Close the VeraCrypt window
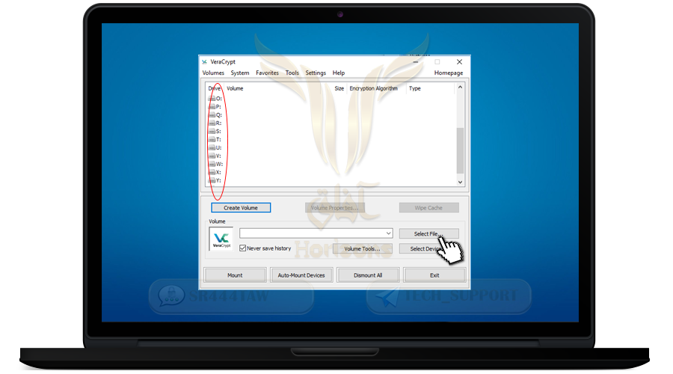 (x=459, y=62)
